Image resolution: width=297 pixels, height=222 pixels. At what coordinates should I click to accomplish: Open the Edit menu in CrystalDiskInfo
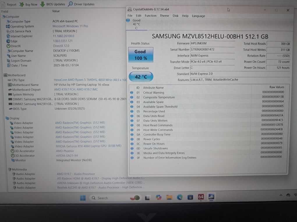click(x=139, y=16)
